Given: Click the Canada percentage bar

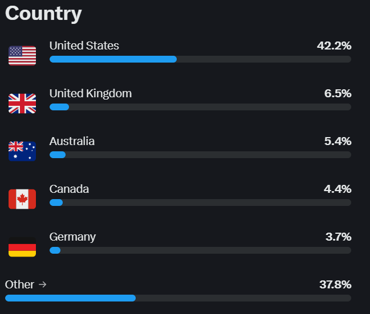Looking at the screenshot, I should pos(200,203).
